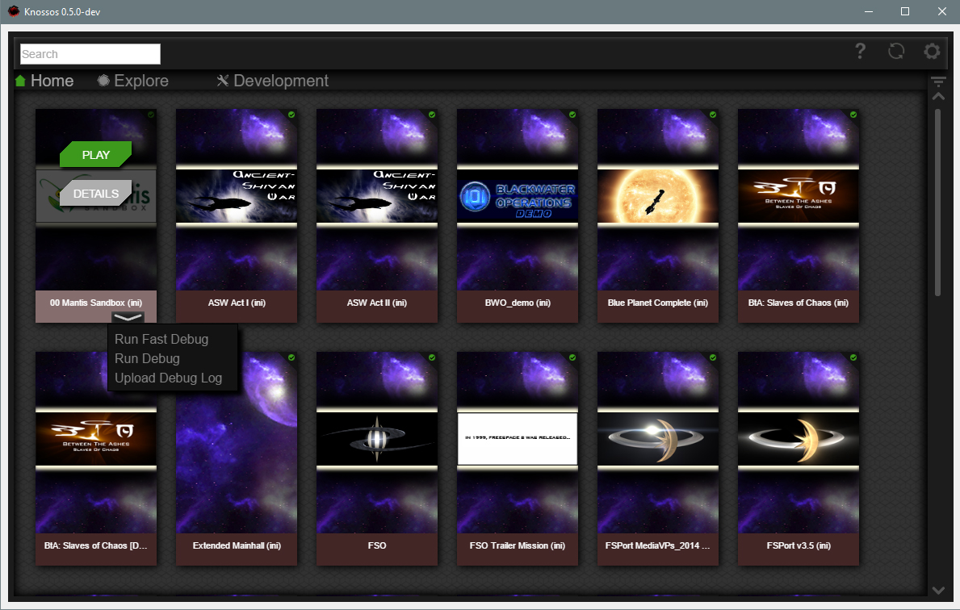Click green status check on ASW Act II
The image size is (960, 610).
click(432, 115)
